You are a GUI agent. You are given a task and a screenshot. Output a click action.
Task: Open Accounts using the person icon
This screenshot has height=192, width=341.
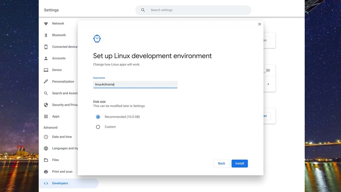point(46,58)
